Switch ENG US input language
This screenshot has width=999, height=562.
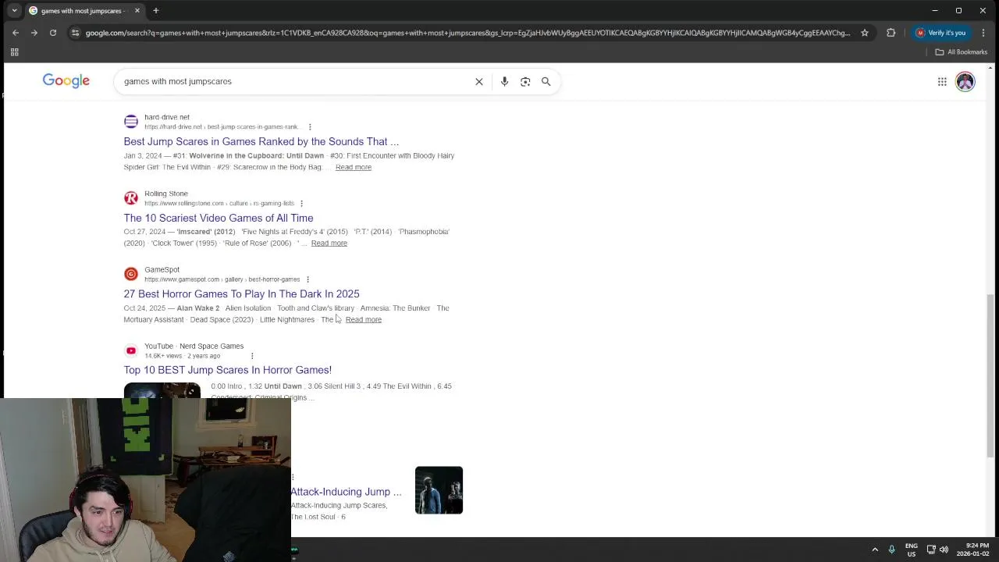pos(911,550)
